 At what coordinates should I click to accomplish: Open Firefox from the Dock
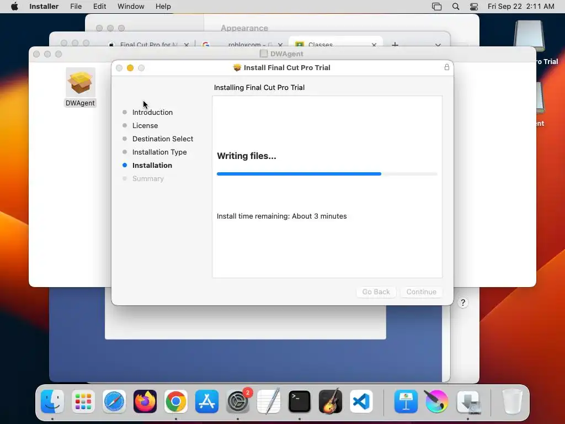click(x=145, y=401)
